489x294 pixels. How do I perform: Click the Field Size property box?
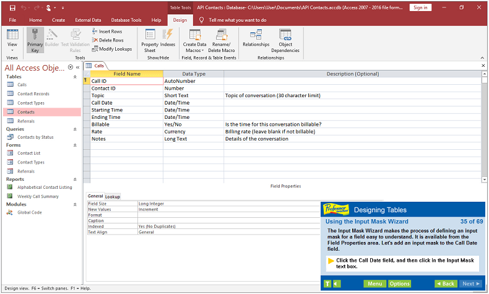tap(229, 204)
